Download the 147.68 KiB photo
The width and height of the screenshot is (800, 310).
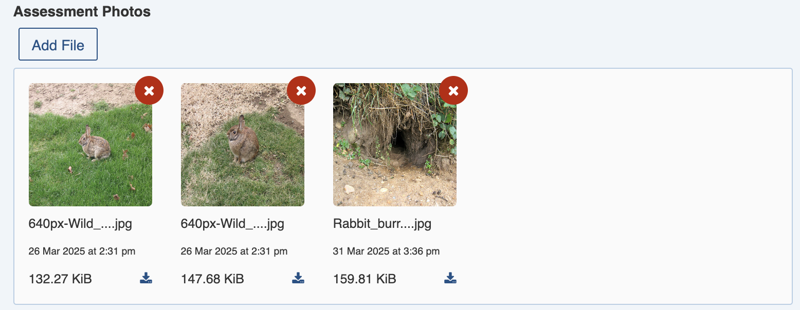pyautogui.click(x=298, y=279)
